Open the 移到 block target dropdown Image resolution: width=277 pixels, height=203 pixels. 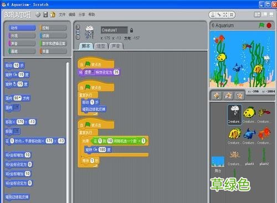17,131
